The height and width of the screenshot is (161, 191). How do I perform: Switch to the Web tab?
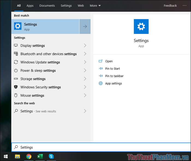[81, 6]
